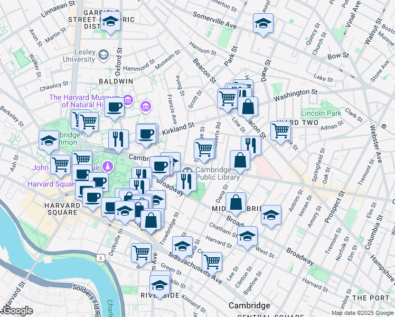This screenshot has width=395, height=317.
Task: Click the graduation cap marker near Garfield Street
Action: [x=110, y=22]
